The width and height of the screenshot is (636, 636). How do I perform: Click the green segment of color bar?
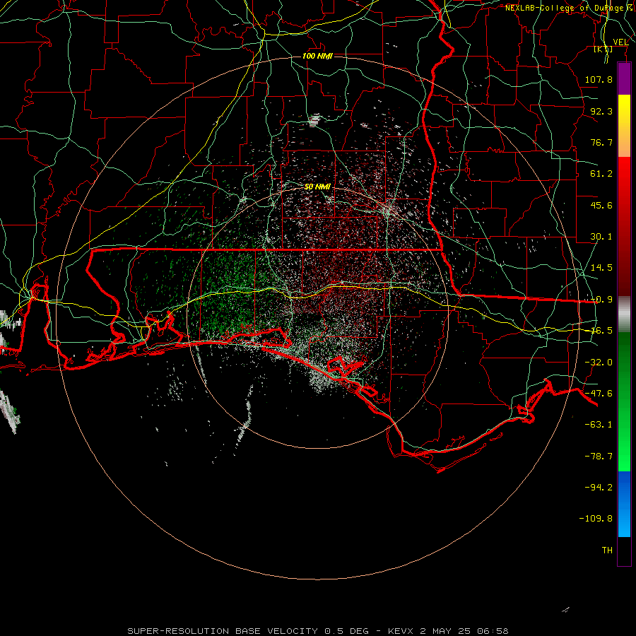pos(624,401)
